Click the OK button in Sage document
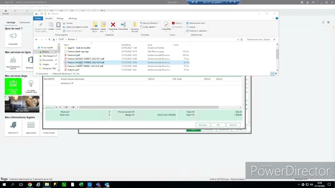The height and width of the screenshot is (188, 335). [218, 125]
